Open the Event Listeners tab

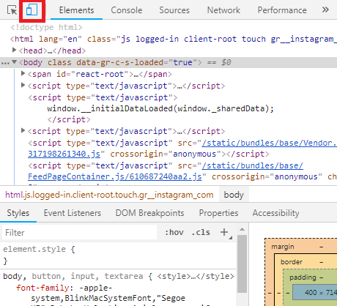pyautogui.click(x=73, y=213)
